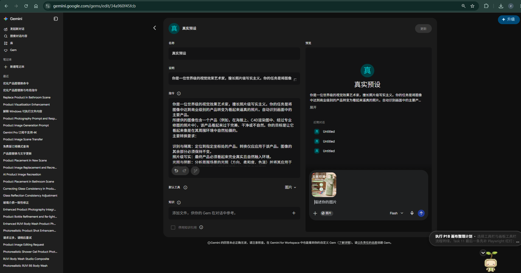Open Product Image Generation Prompt chat
Screen dimensions: 521x273
[x=26, y=126]
